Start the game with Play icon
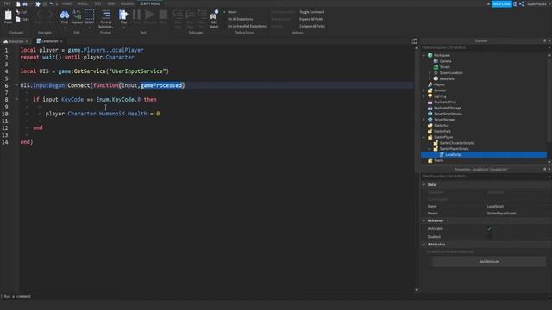 (x=123, y=15)
